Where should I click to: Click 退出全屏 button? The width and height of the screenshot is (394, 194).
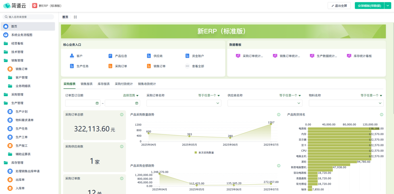[339, 6]
